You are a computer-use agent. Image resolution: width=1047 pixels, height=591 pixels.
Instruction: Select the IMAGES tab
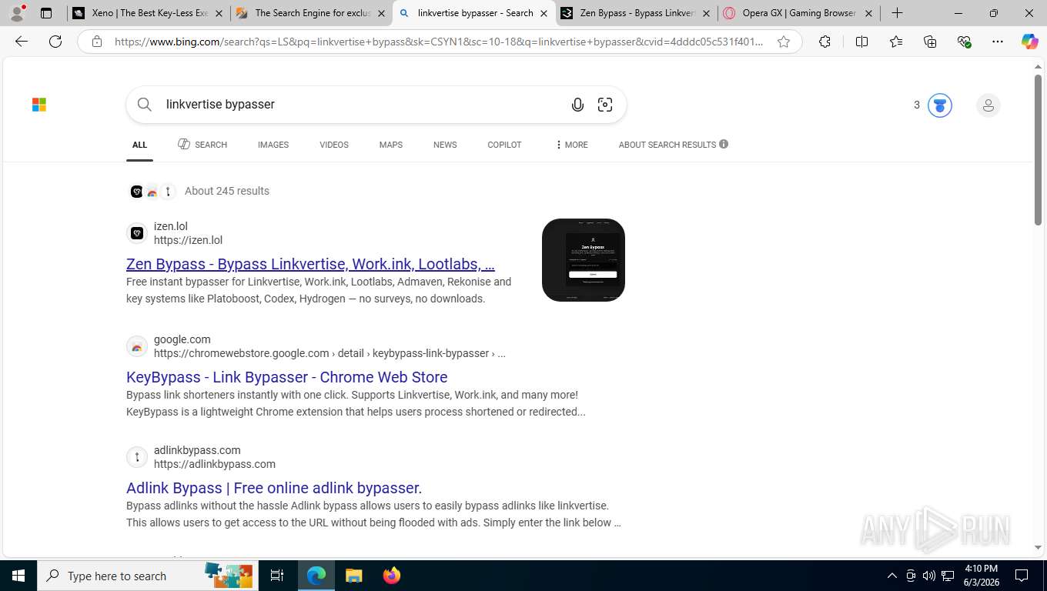(x=273, y=145)
